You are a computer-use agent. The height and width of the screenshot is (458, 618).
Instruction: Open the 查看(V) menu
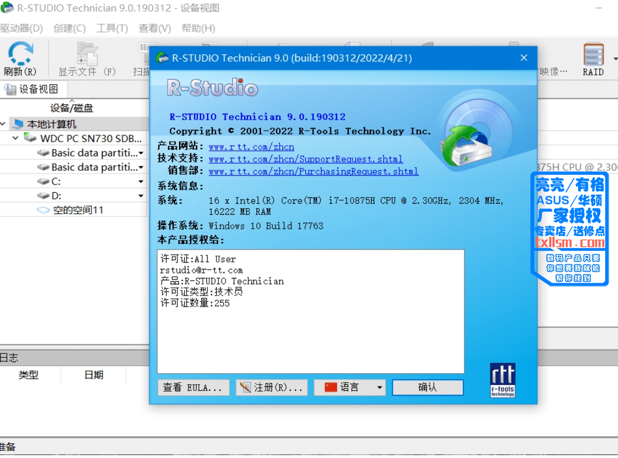155,28
